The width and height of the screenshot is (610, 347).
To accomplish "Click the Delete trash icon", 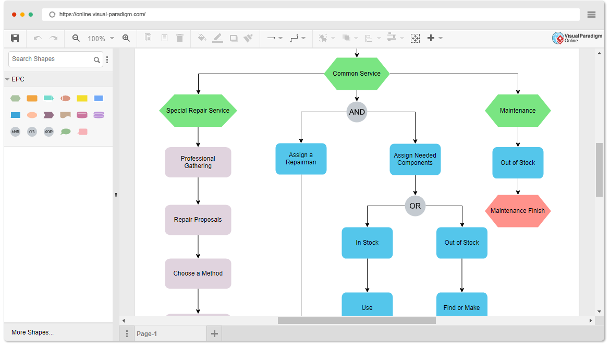I will point(180,38).
